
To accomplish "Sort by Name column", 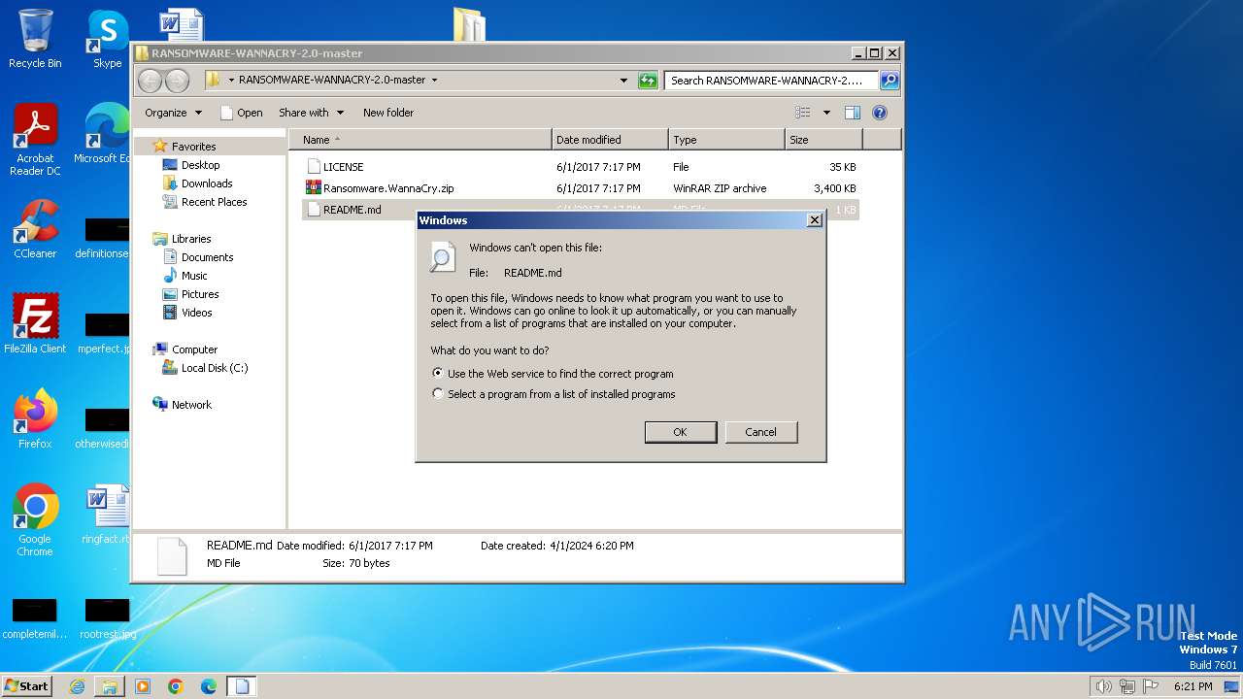I will click(420, 140).
